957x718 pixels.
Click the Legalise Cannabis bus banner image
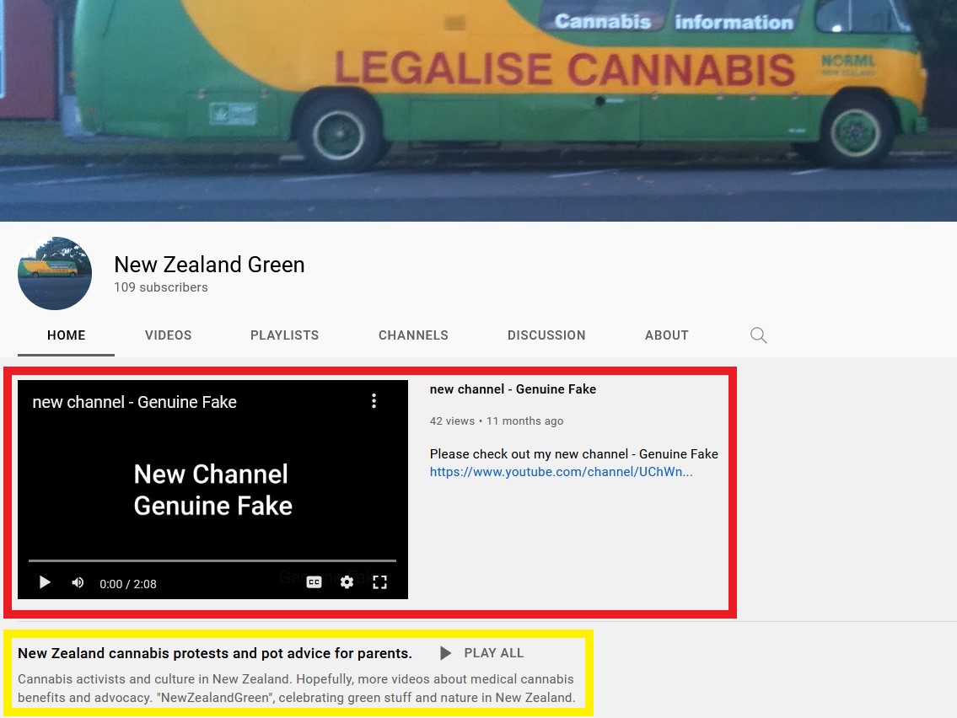tap(479, 110)
